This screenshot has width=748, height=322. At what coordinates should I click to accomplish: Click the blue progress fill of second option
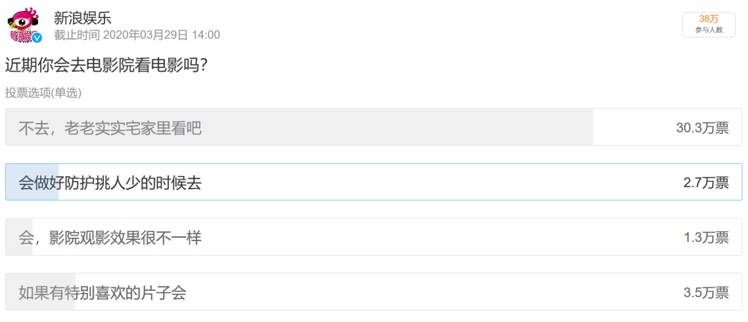coord(32,182)
